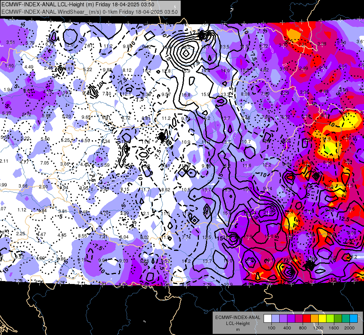Click the 8.55 grid value
Viewport: 364px width, 335px height.
point(83,236)
